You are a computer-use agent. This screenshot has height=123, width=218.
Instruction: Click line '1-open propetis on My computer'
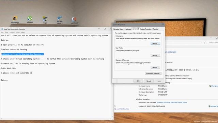[x=22, y=45]
